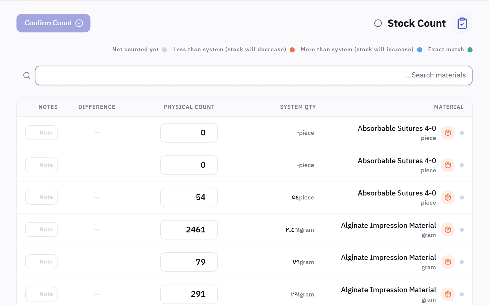Click system quantity ٥٤piece value
The width and height of the screenshot is (489, 305).
click(303, 197)
